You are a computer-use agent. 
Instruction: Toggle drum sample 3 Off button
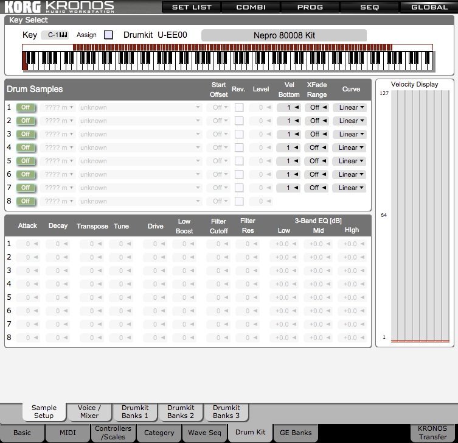(x=26, y=134)
